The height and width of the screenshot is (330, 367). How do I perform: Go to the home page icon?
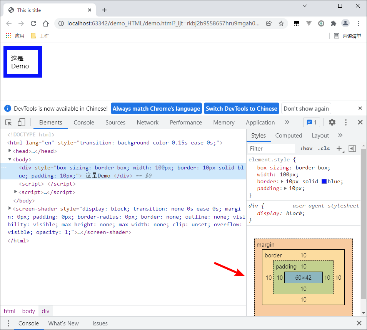pos(46,23)
